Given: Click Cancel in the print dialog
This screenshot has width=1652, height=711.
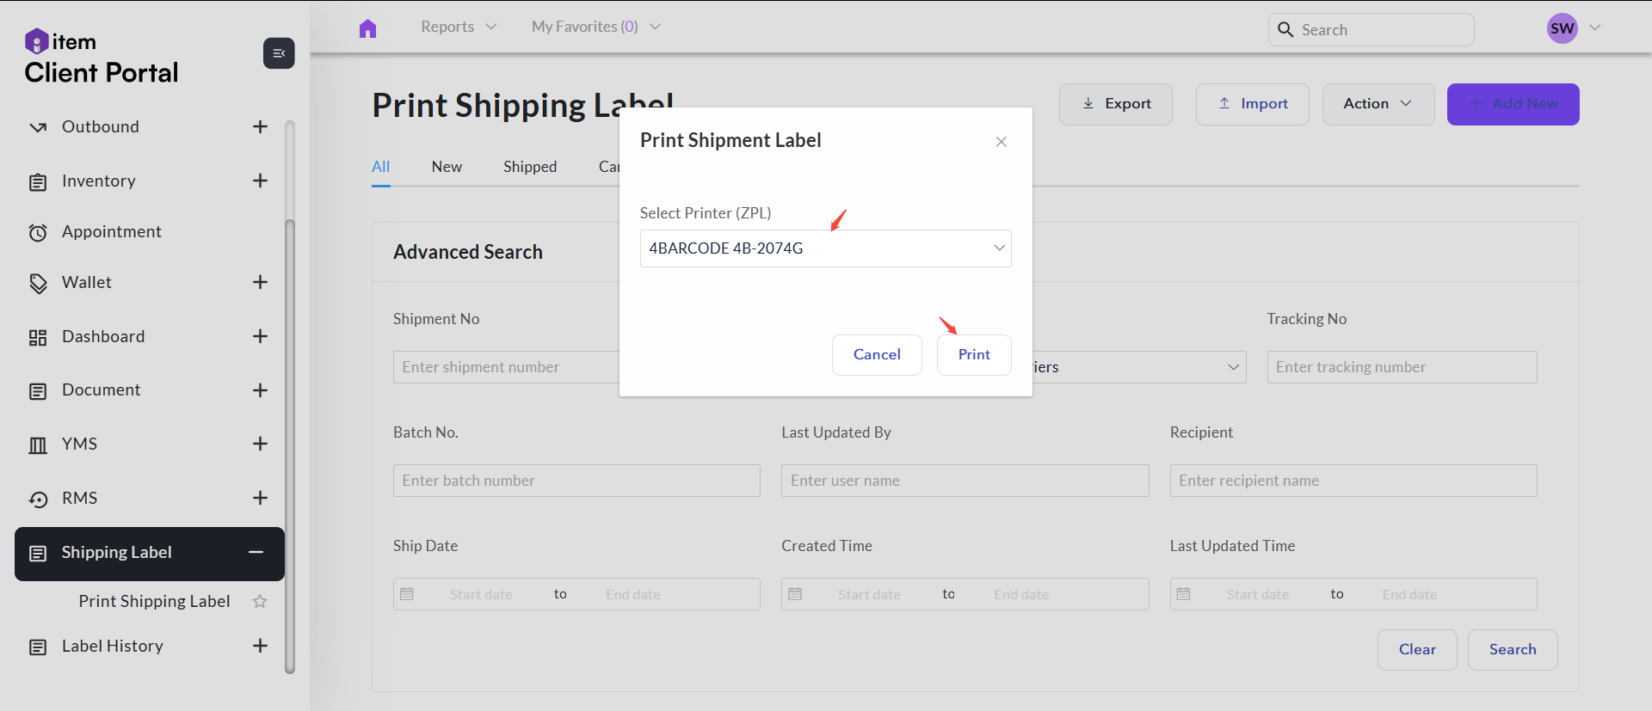Looking at the screenshot, I should [877, 355].
